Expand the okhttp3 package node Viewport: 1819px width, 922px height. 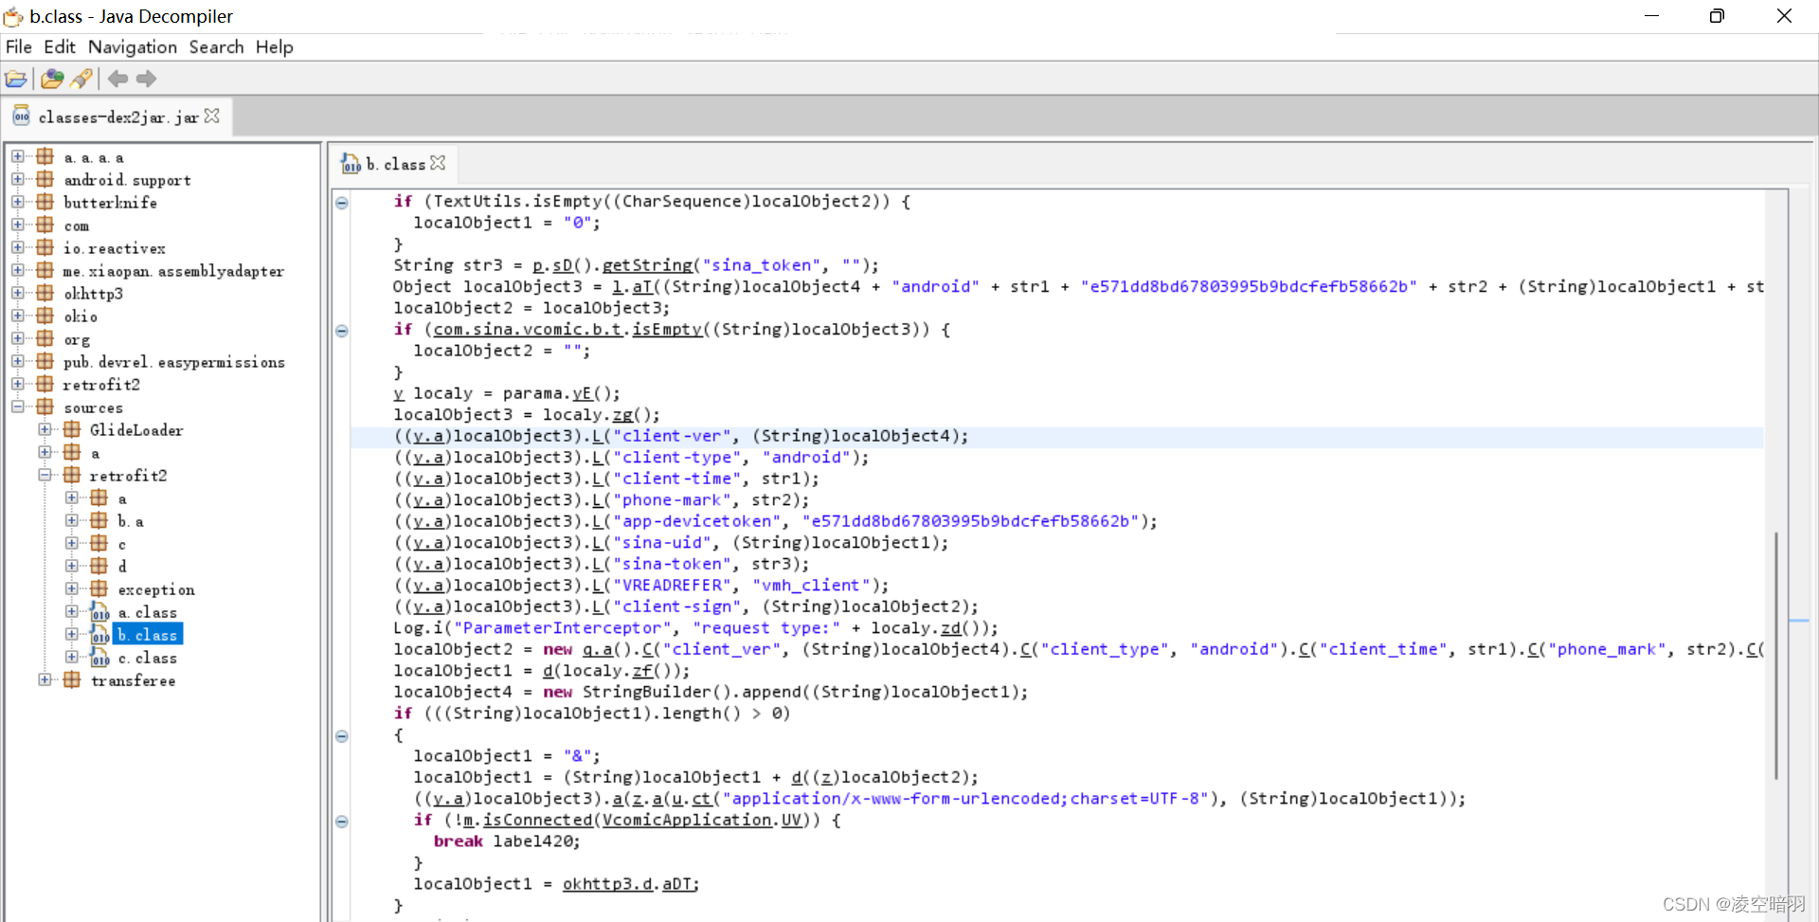point(18,293)
